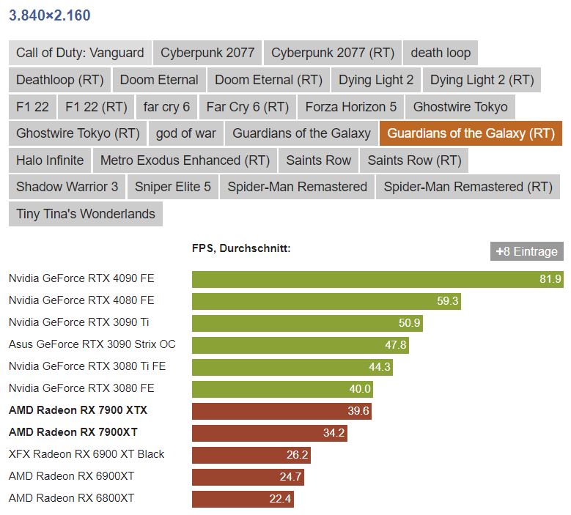Select the Doom Eternal tab

[159, 80]
